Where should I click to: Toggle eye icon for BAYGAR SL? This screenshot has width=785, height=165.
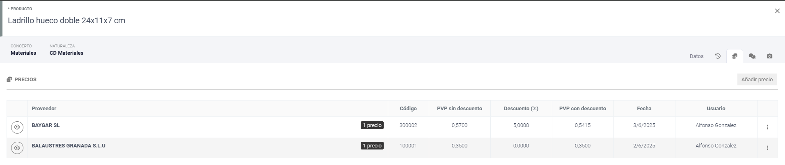pyautogui.click(x=17, y=127)
